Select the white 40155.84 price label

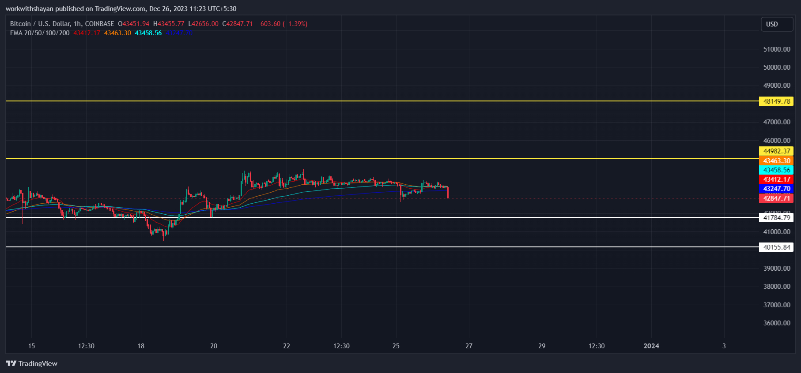pyautogui.click(x=776, y=247)
